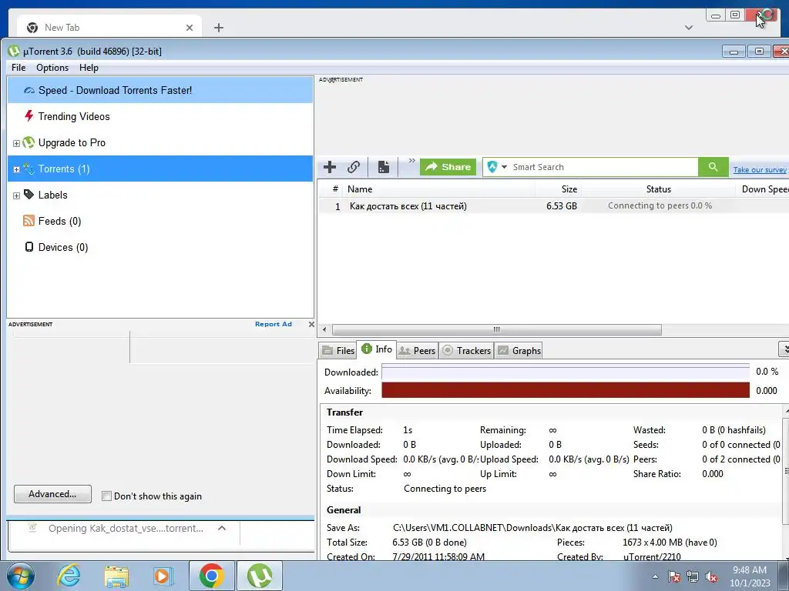789x591 pixels.
Task: Open the Windows Start menu
Action: pyautogui.click(x=20, y=576)
